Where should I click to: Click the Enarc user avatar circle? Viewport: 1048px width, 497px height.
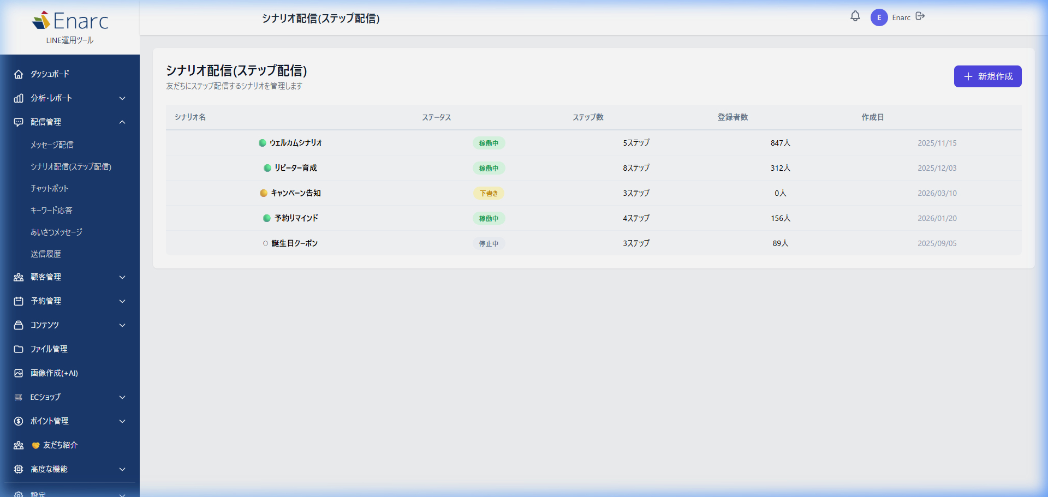(879, 17)
